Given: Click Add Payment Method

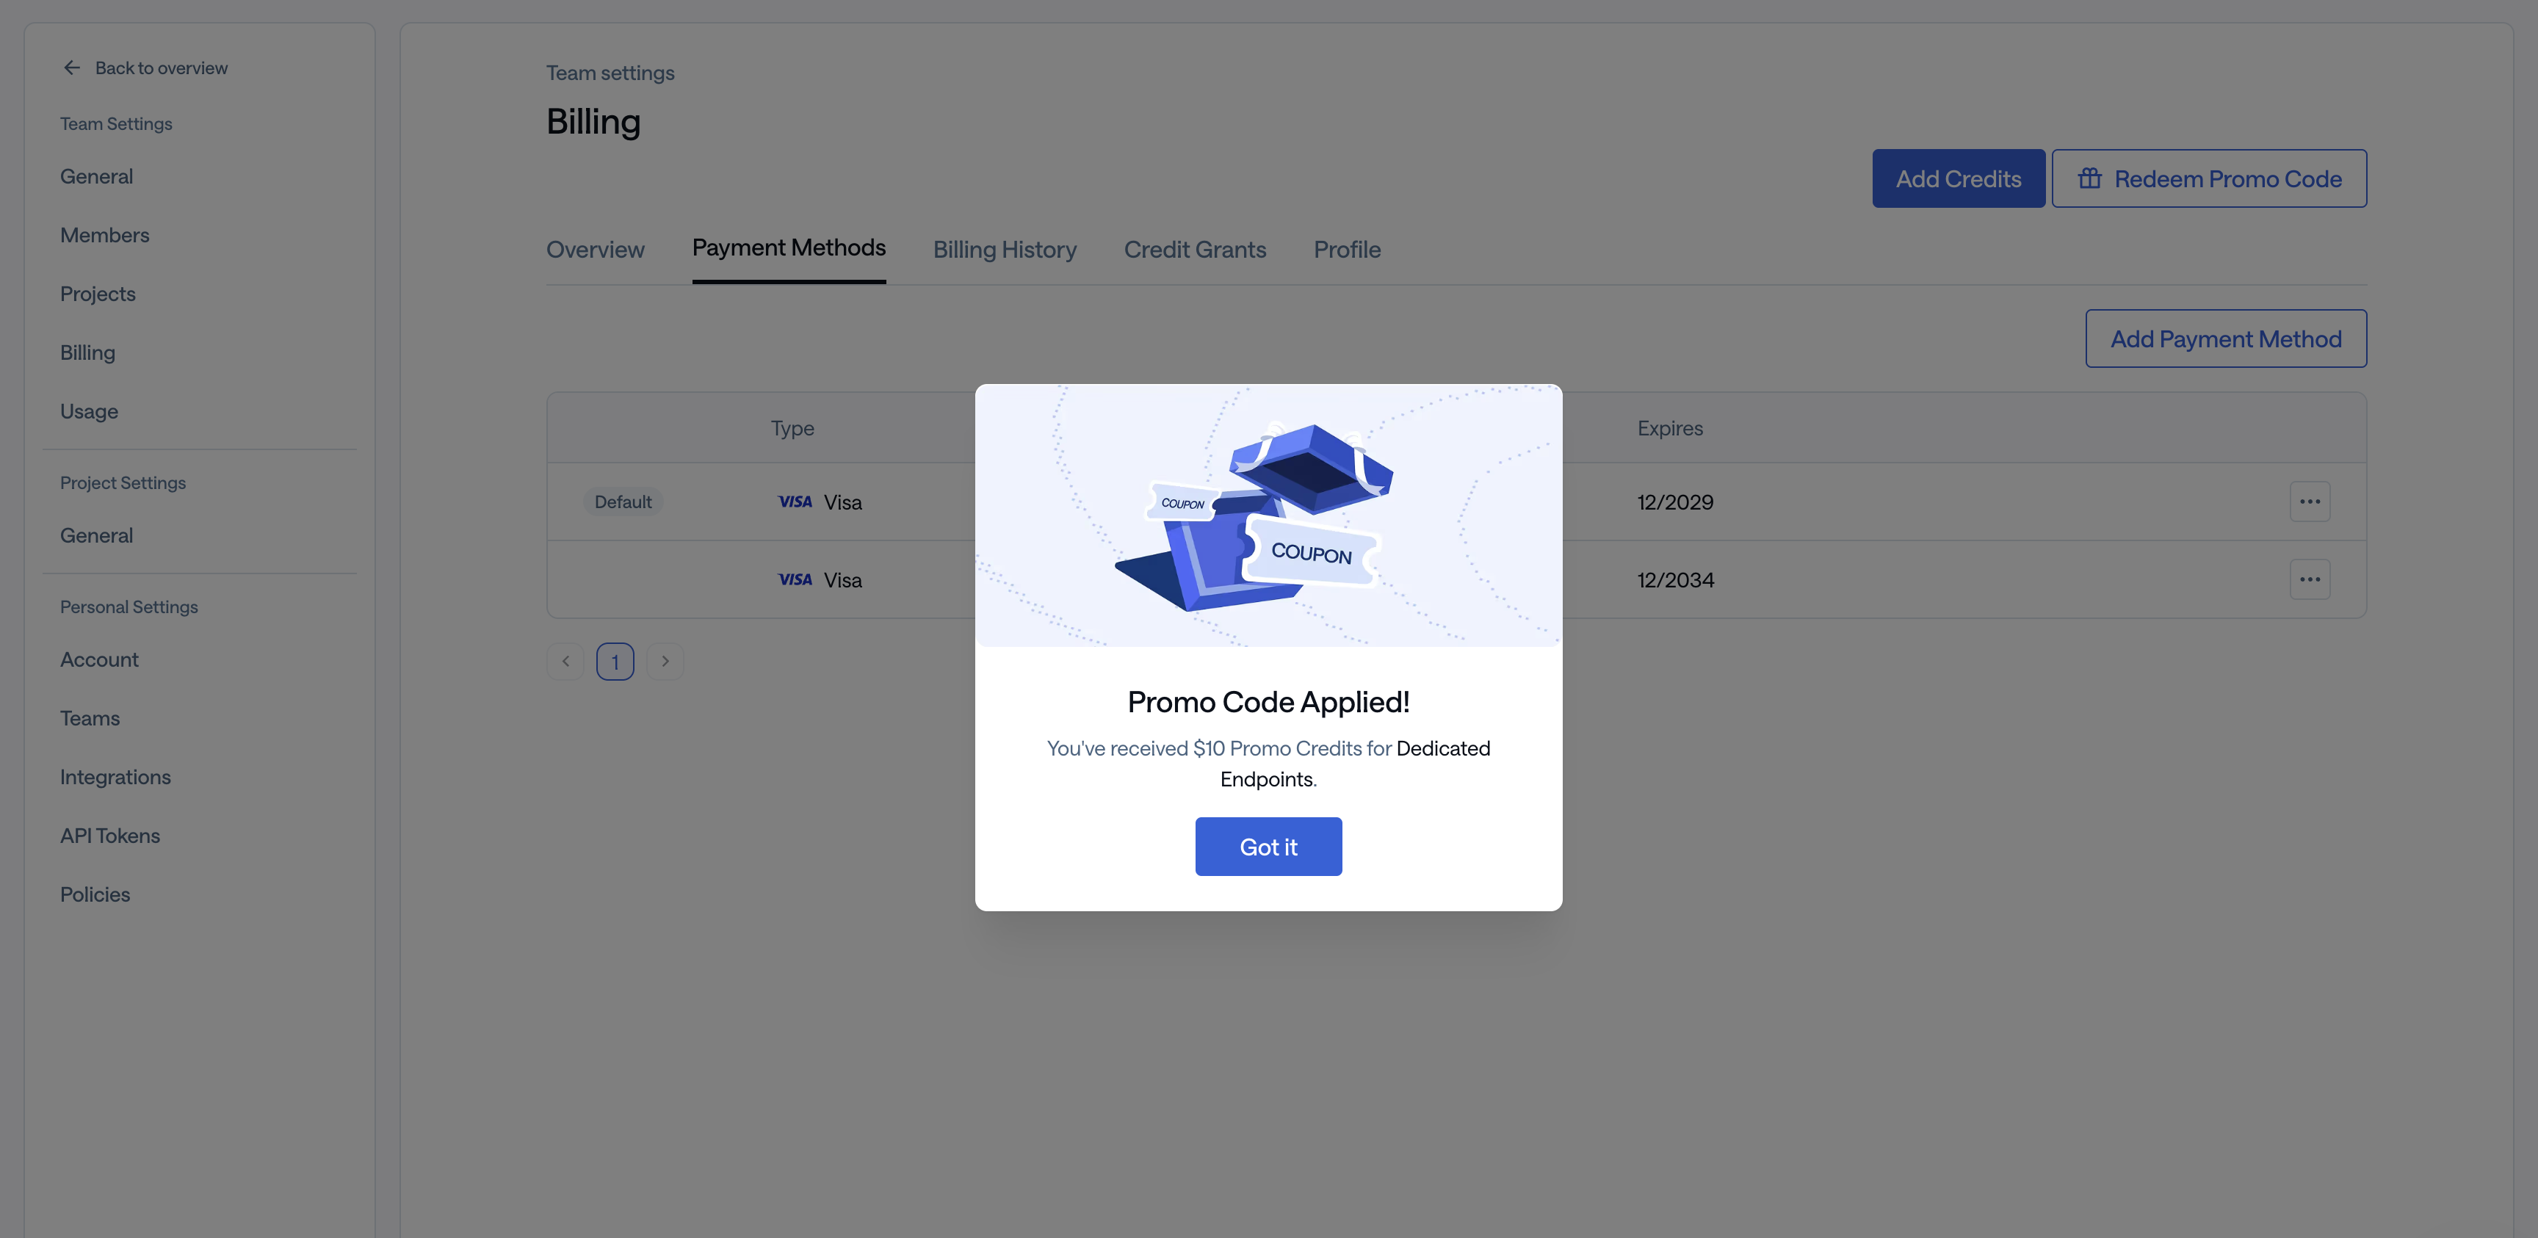Looking at the screenshot, I should coord(2226,338).
